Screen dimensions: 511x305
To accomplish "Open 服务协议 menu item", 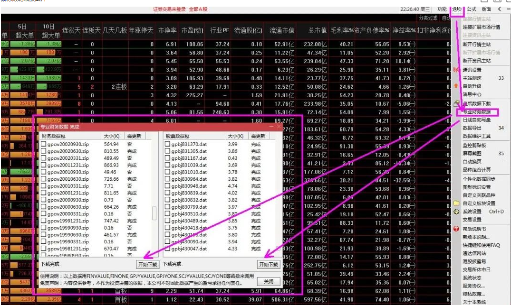I will 473,286.
